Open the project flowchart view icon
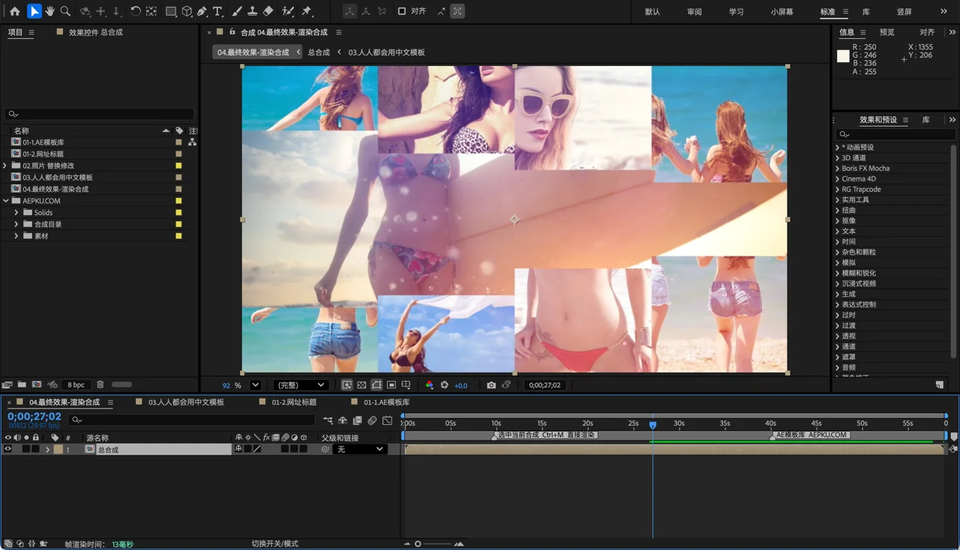This screenshot has width=960, height=550. (x=192, y=142)
